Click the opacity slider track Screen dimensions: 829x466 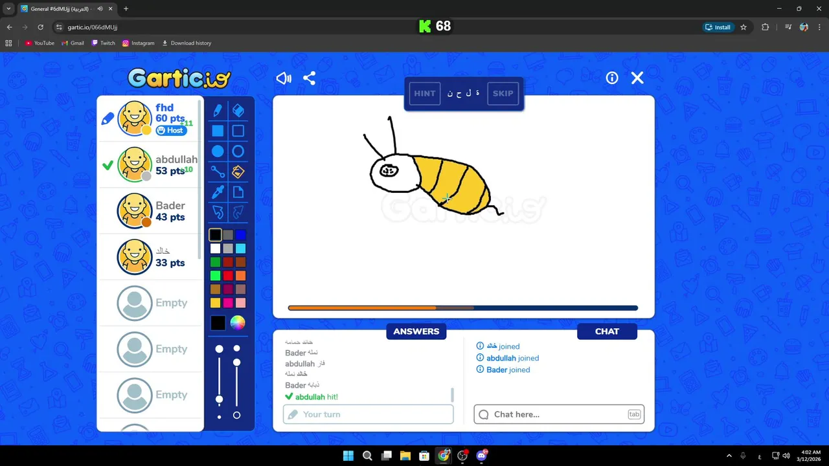[236, 382]
